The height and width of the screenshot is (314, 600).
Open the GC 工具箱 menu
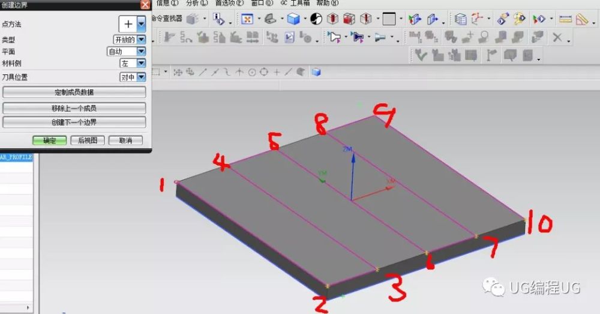pyautogui.click(x=295, y=3)
